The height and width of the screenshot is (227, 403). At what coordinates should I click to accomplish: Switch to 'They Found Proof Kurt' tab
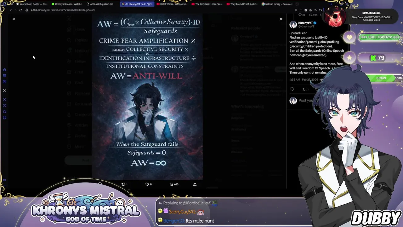click(x=242, y=4)
